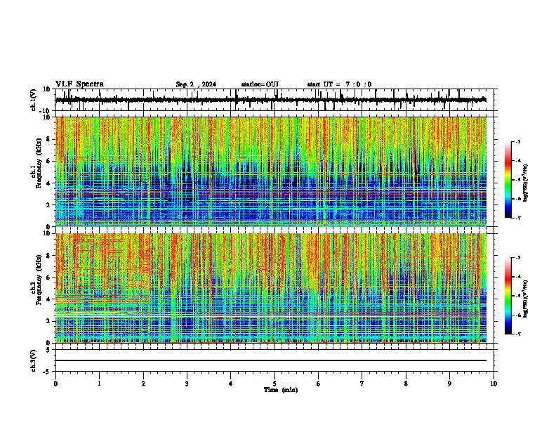Click the "Time (min)" axis label
Viewport: 556px width, 430px height.
tap(281, 390)
